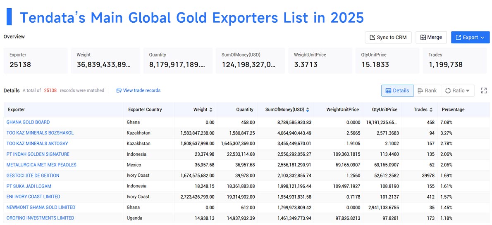Open OROFINO INVESTMENTS LIMITED link
This screenshot has width=492, height=225.
click(40, 218)
